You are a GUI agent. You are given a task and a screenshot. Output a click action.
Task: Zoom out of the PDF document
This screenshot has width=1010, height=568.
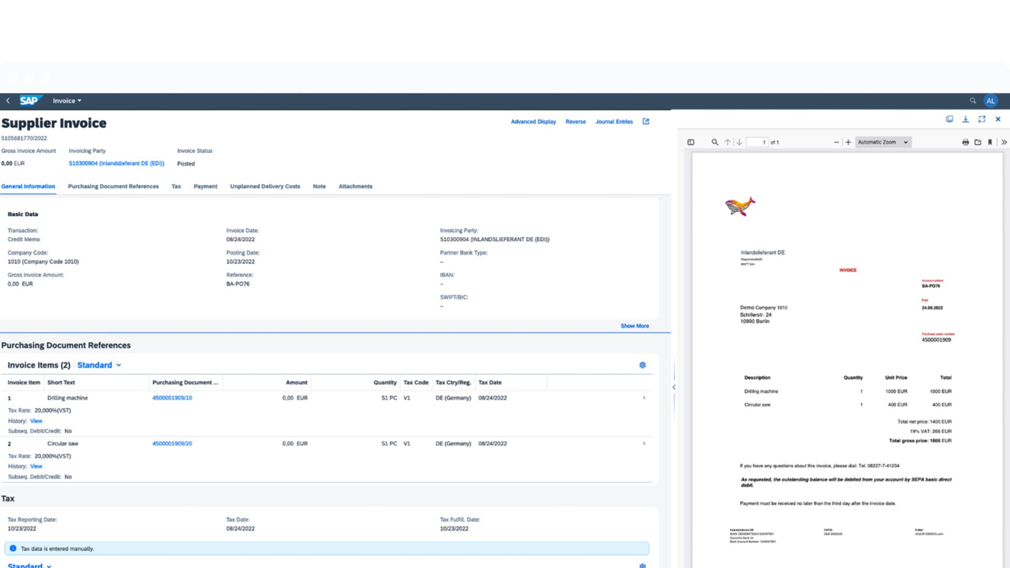point(836,142)
